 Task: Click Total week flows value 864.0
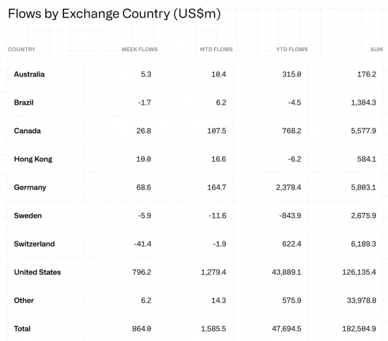(x=142, y=329)
